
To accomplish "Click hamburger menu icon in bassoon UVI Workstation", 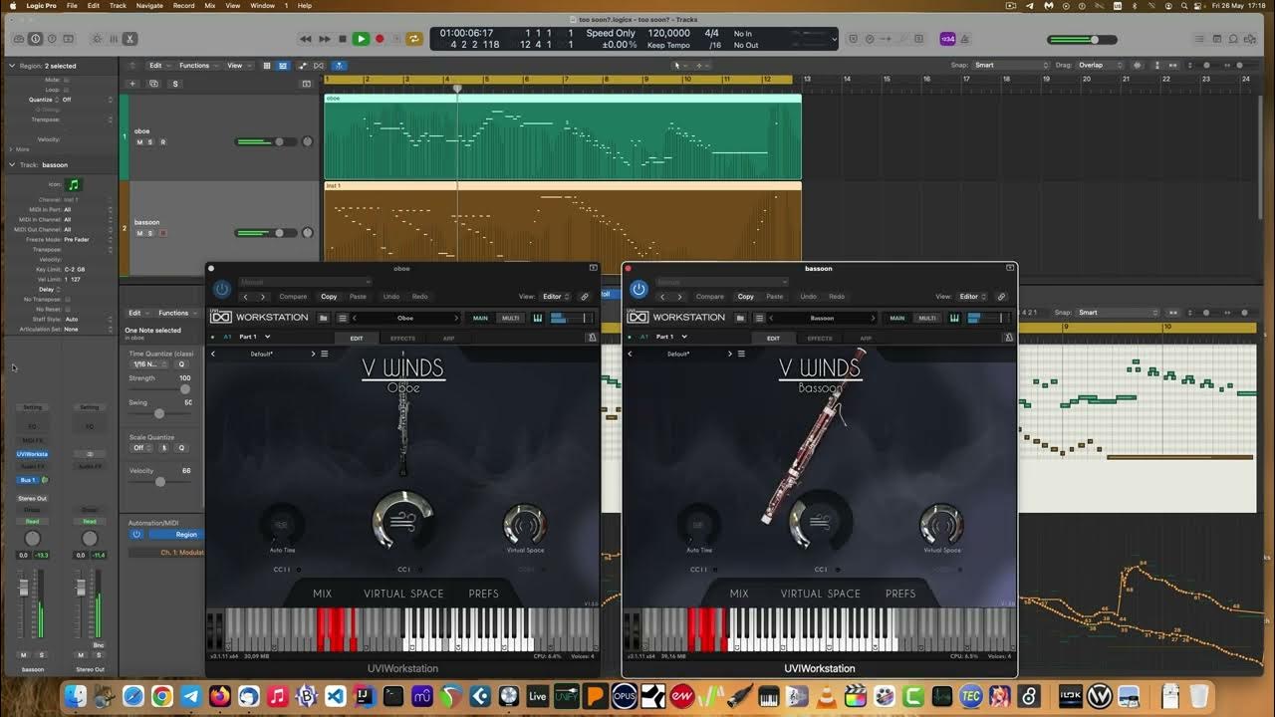I will (759, 318).
